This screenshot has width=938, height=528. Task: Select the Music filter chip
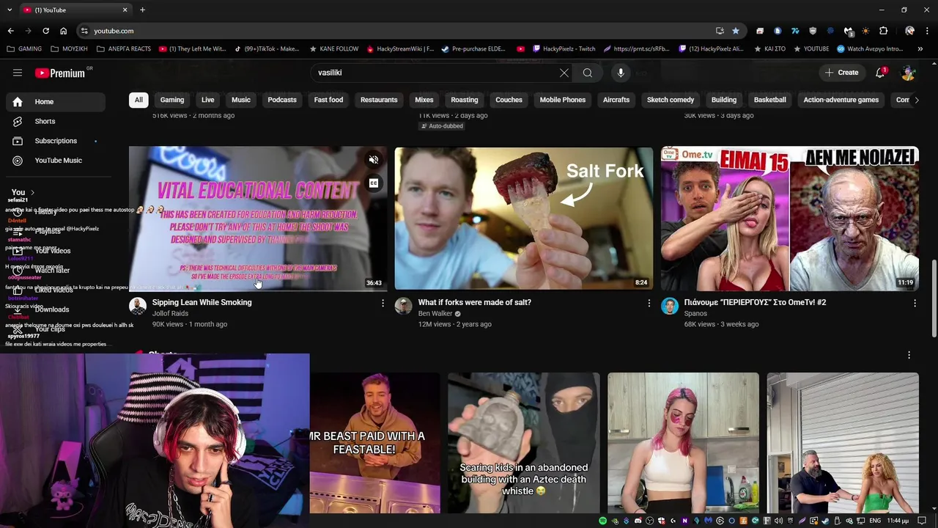click(x=241, y=100)
